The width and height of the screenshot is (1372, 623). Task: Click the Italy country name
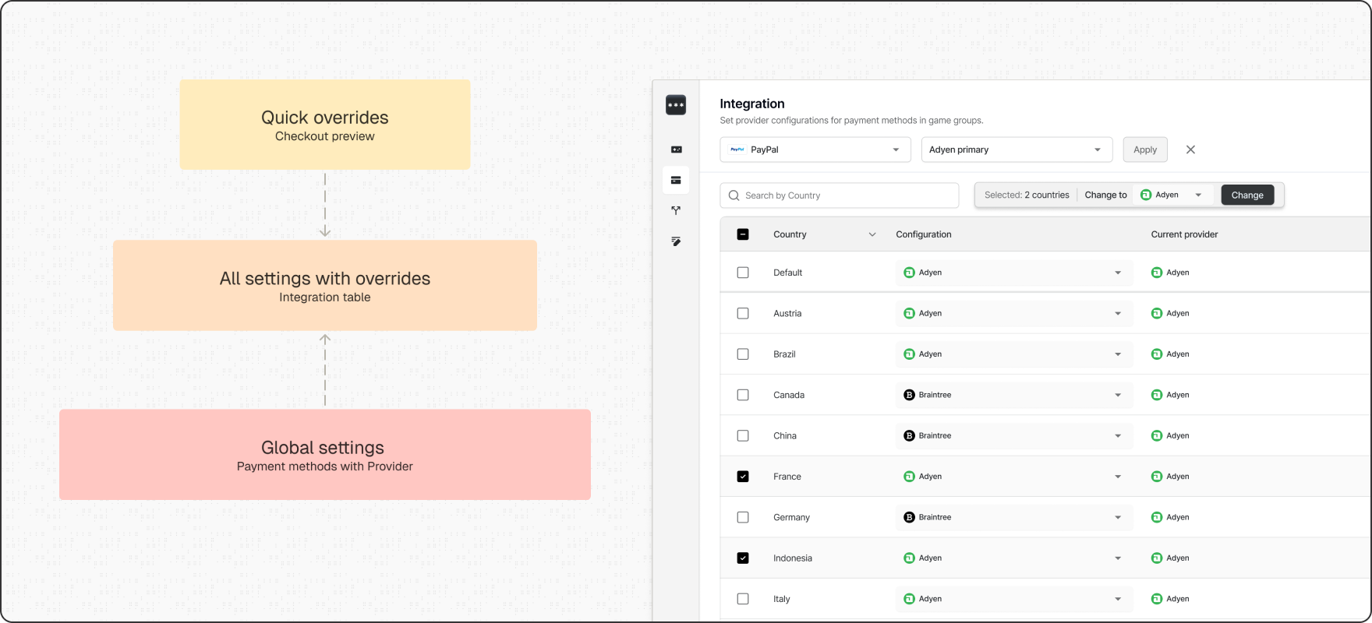(782, 599)
